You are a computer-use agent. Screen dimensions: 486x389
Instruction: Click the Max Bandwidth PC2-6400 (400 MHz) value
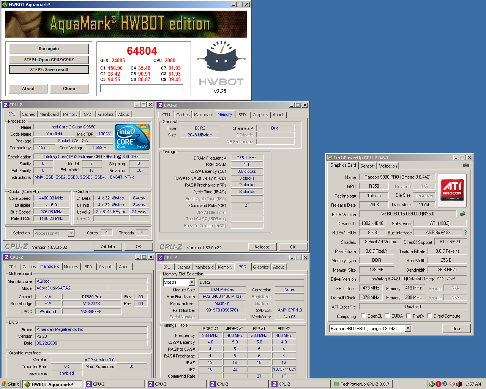coord(222,296)
